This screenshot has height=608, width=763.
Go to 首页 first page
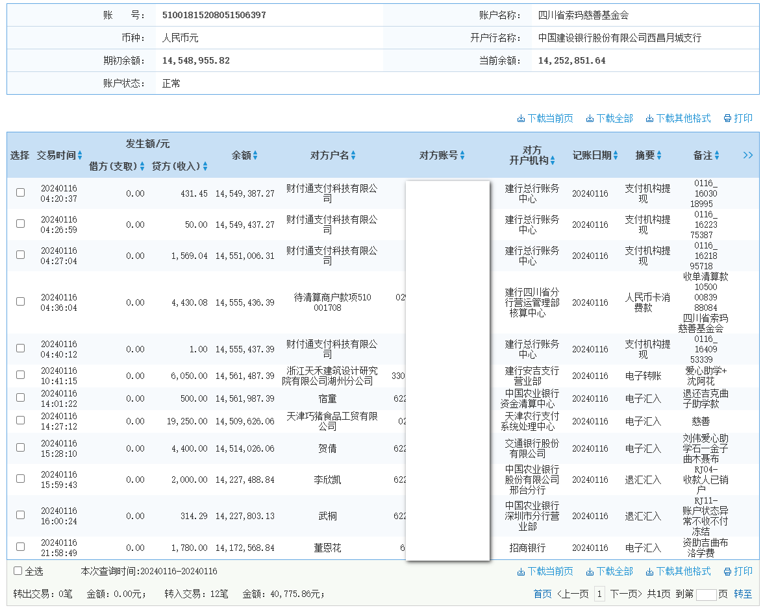(x=543, y=594)
